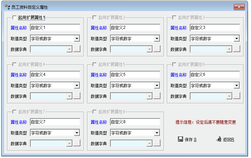This screenshot has height=158, width=251.
Task: Click the return (返回) door icon
Action: (219, 139)
